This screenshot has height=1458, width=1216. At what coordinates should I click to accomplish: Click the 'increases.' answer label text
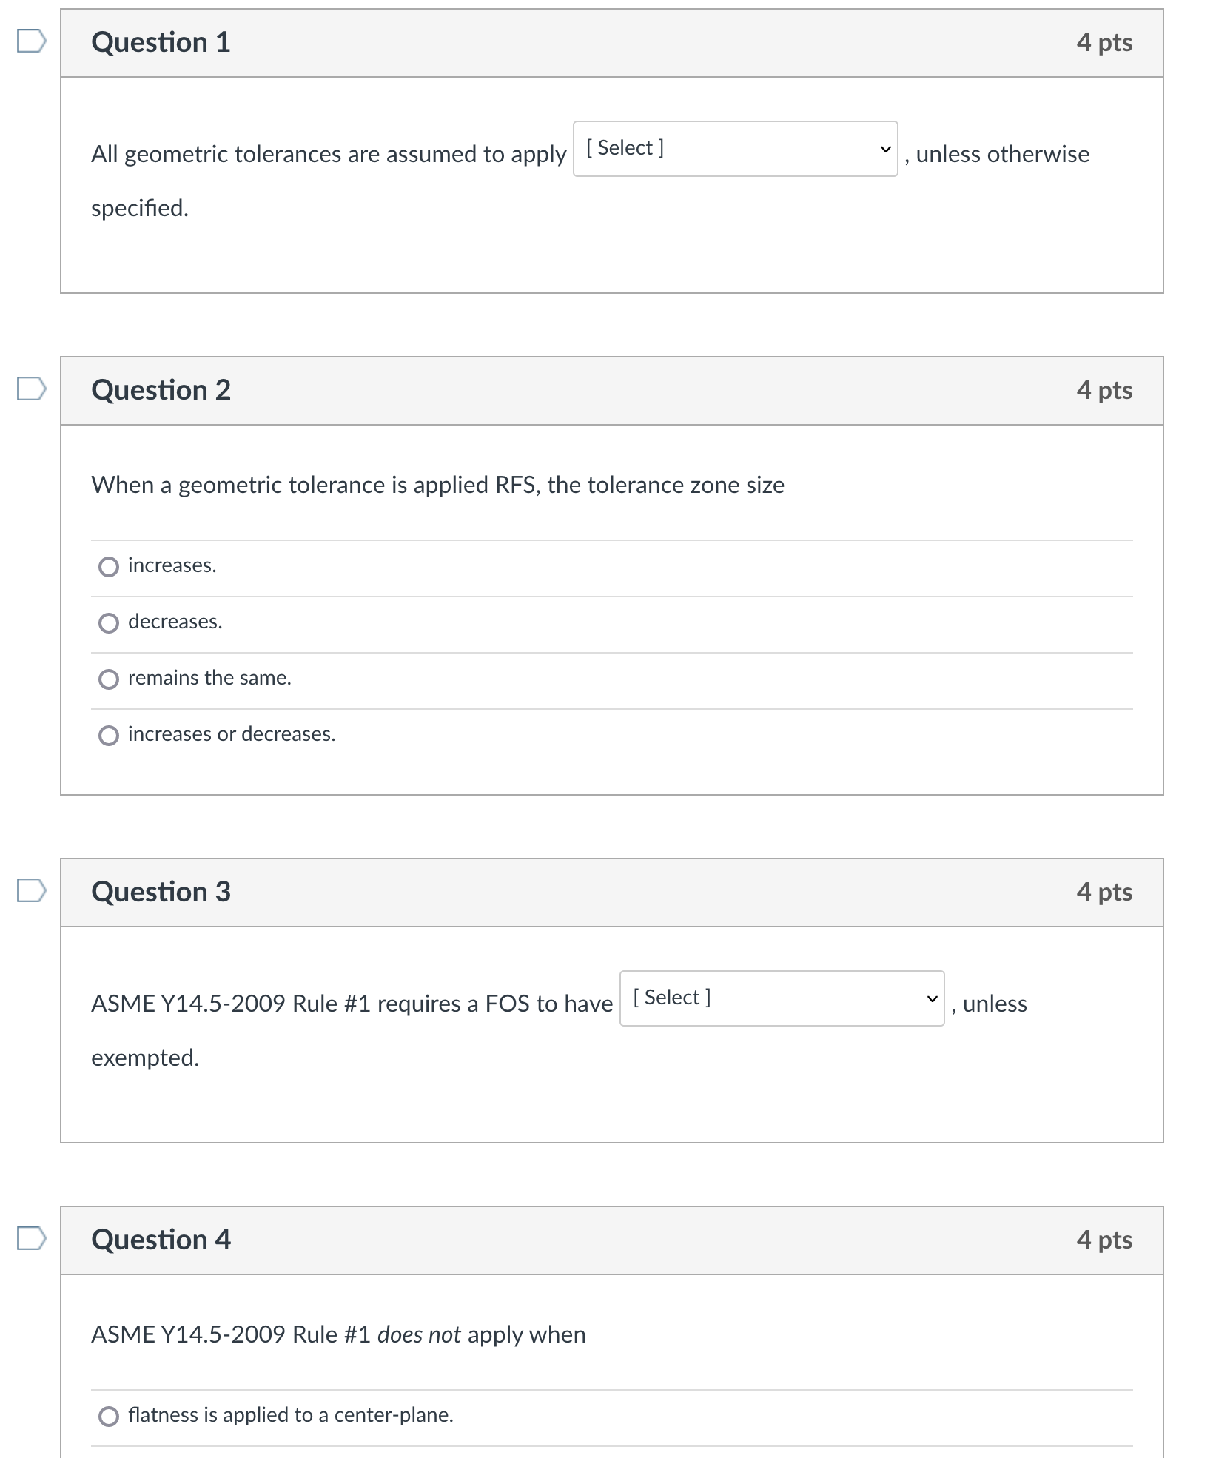pos(172,565)
